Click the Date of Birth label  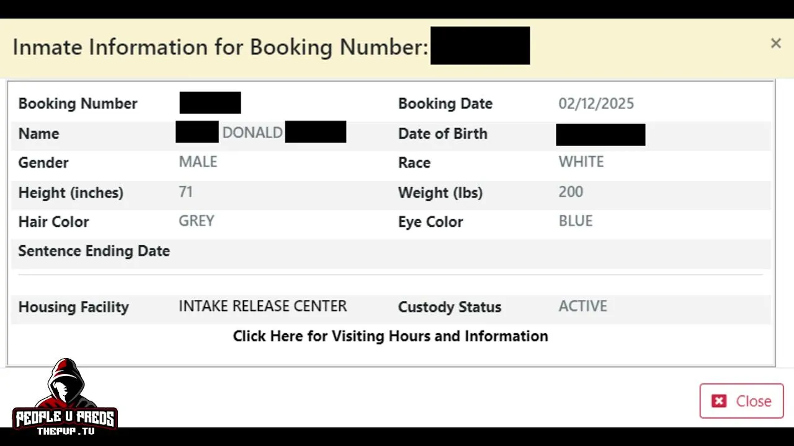tap(442, 134)
